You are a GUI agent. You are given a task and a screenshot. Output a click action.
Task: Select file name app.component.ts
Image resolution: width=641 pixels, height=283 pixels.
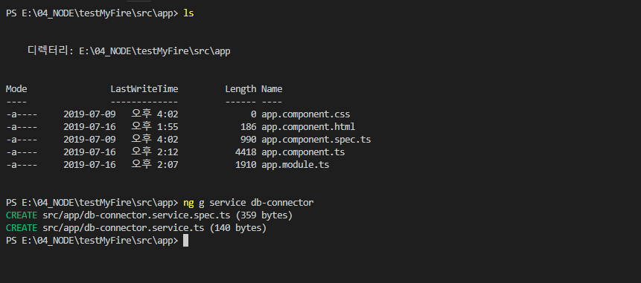(x=303, y=152)
